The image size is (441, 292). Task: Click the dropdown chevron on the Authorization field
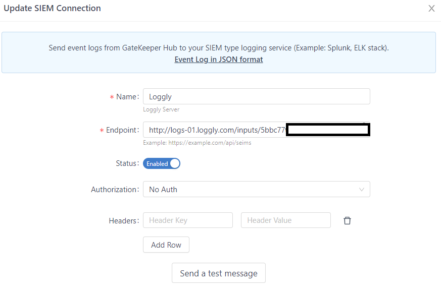coord(362,189)
